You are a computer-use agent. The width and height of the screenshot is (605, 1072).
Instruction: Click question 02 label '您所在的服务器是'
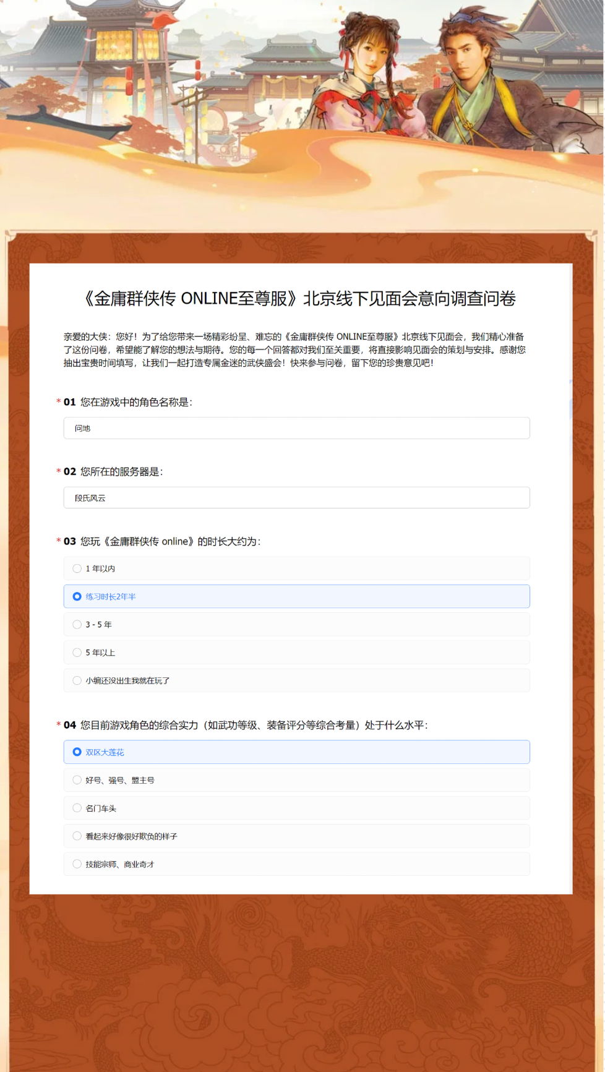121,471
